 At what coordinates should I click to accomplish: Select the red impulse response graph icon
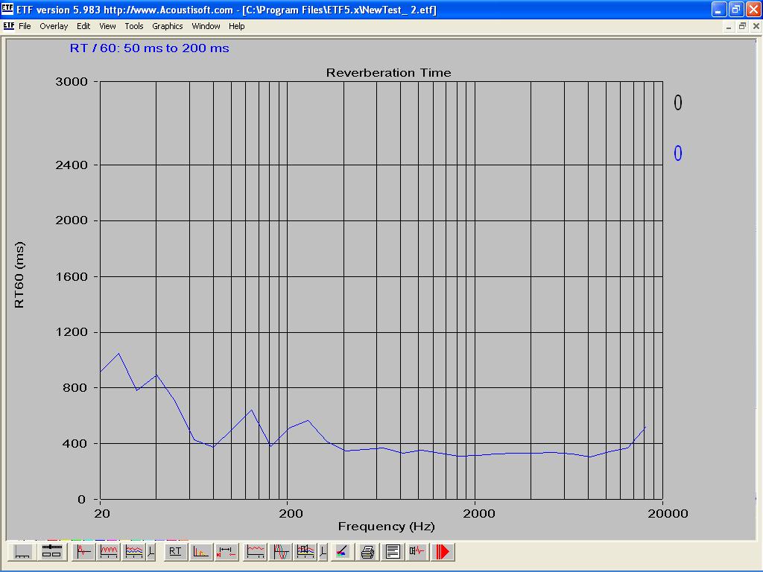(83, 552)
